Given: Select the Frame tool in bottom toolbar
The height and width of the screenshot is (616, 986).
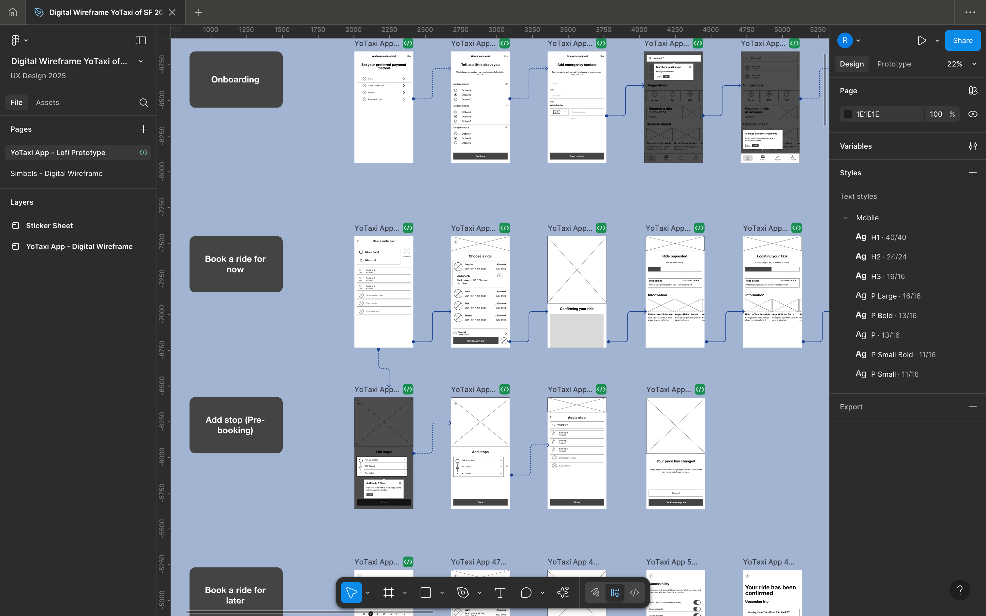Looking at the screenshot, I should coord(388,593).
